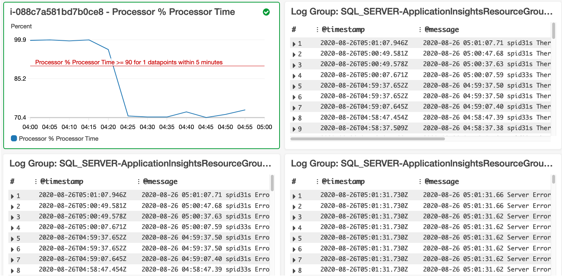This screenshot has height=277, width=562.
Task: Expand row 1 with the 05:01:31.66 Server Error message
Action: (294, 196)
